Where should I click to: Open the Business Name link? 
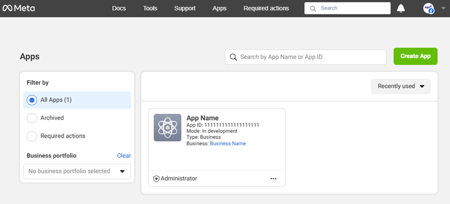[x=228, y=144]
